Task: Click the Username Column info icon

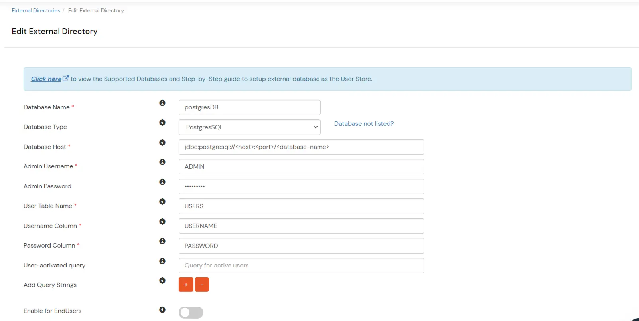Action: pyautogui.click(x=162, y=222)
